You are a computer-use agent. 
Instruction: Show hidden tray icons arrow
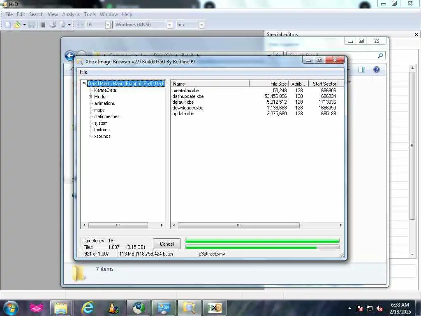tap(349, 308)
